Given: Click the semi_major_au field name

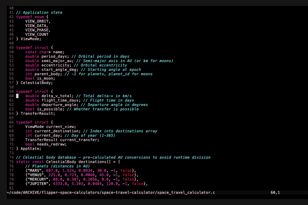Looking at the screenshot, I should pos(56,61).
